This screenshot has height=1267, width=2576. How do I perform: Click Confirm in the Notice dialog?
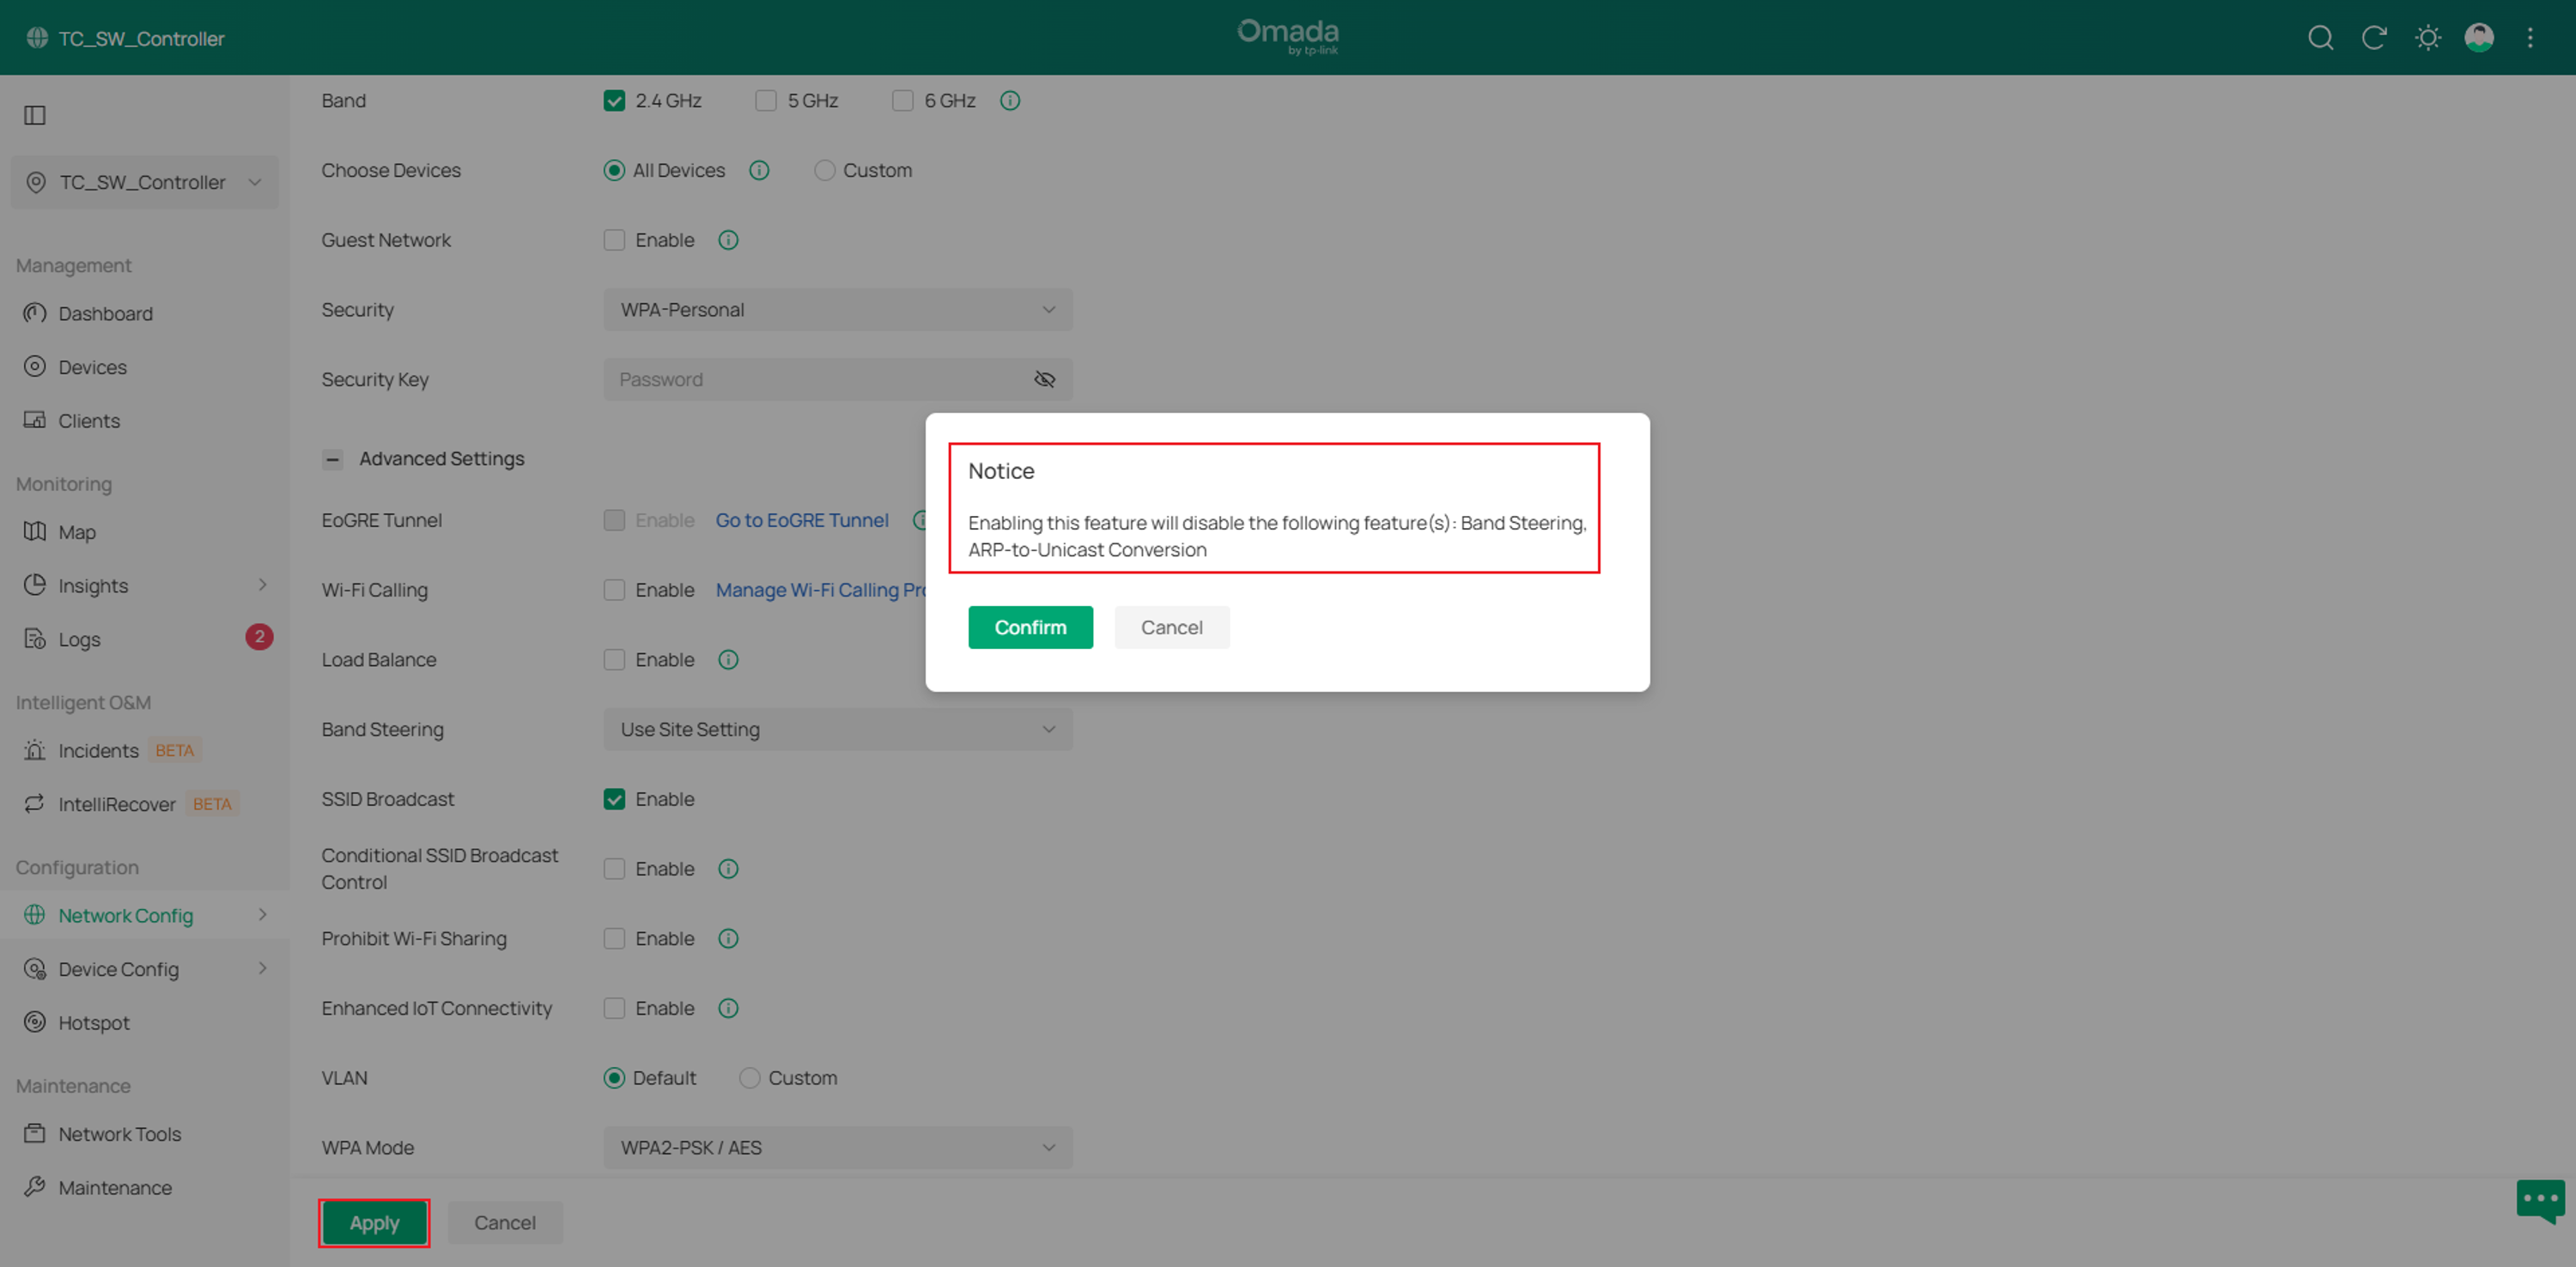(1030, 627)
